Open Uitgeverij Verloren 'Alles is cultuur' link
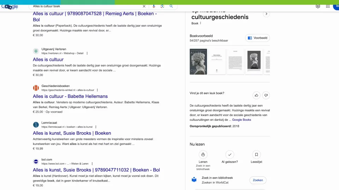 pyautogui.click(x=48, y=59)
